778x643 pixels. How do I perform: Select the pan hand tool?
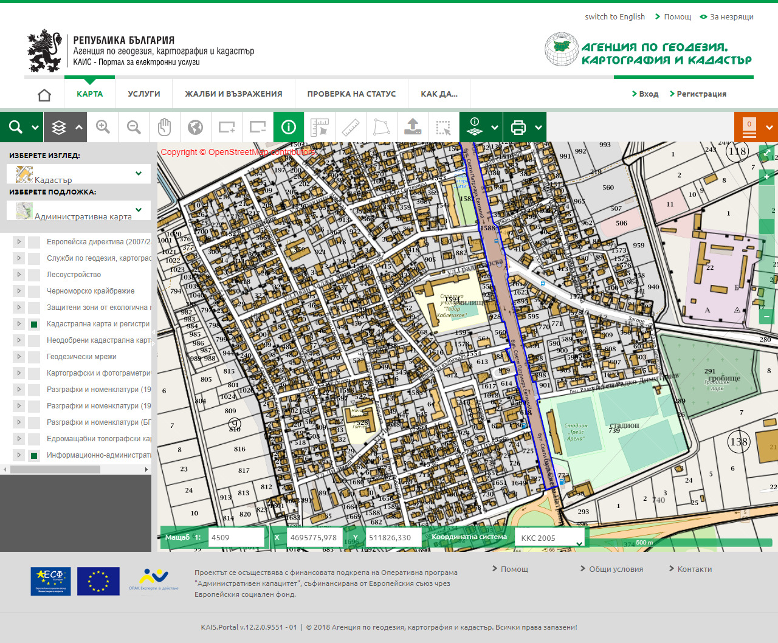pos(165,127)
